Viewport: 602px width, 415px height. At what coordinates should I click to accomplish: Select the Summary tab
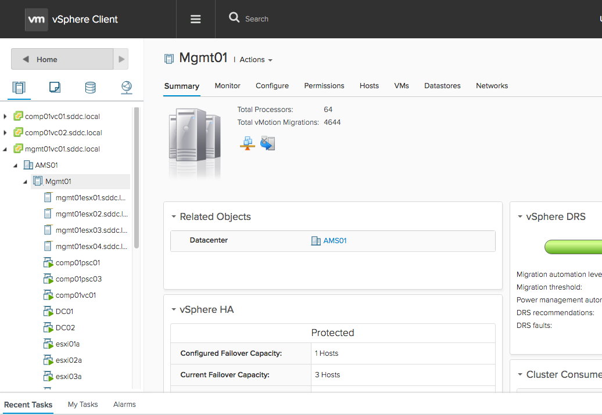[182, 86]
